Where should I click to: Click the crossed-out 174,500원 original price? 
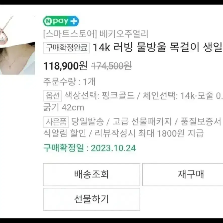(111, 66)
